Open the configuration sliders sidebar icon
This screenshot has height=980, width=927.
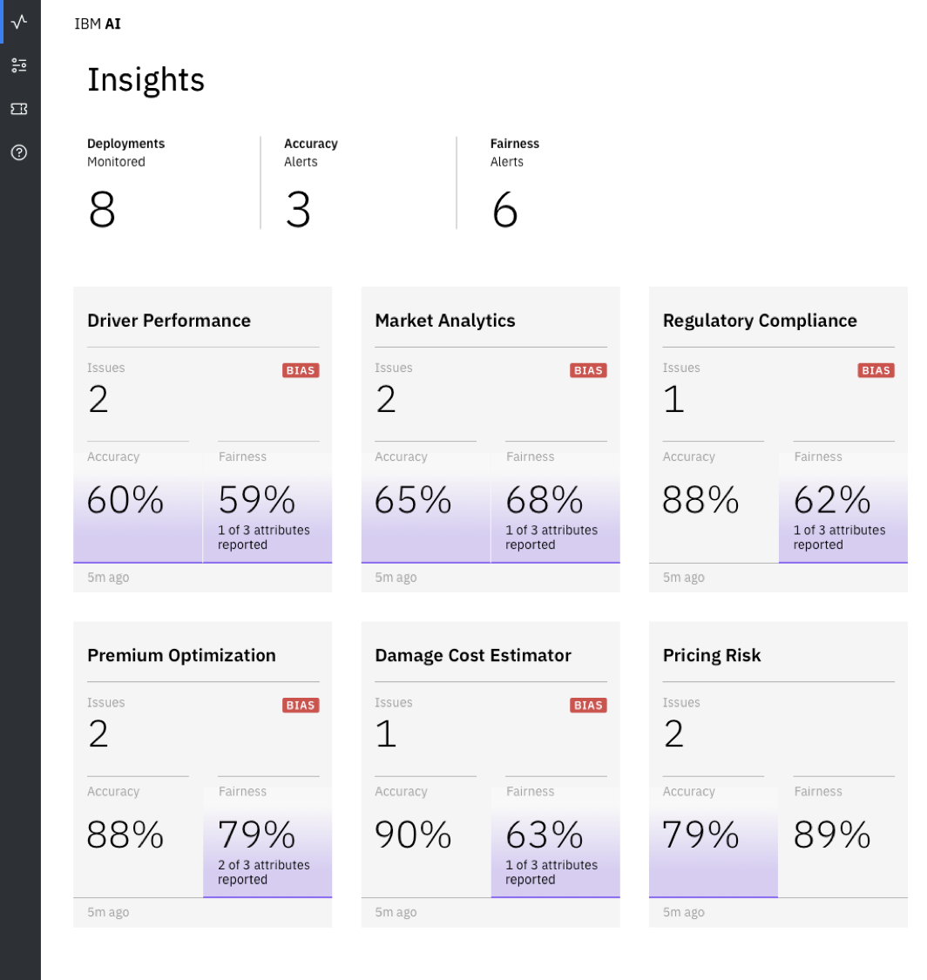(19, 65)
